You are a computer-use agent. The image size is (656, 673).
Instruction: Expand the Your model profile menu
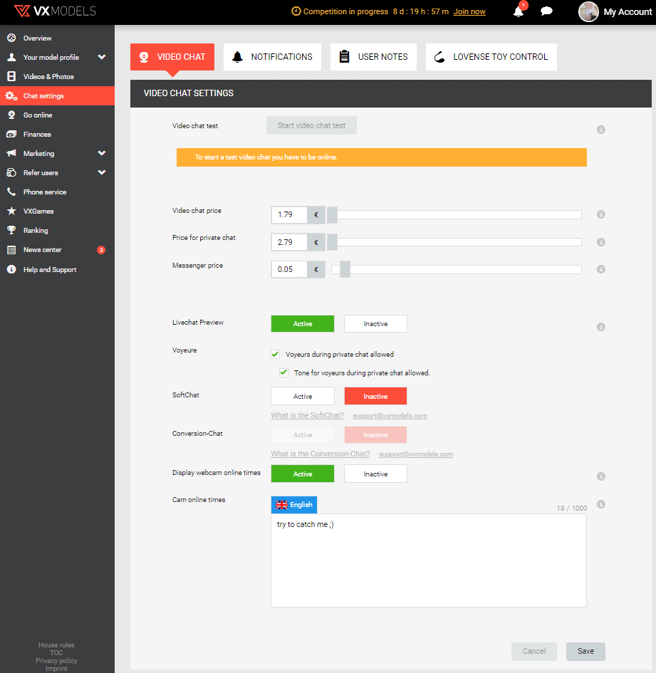point(101,57)
